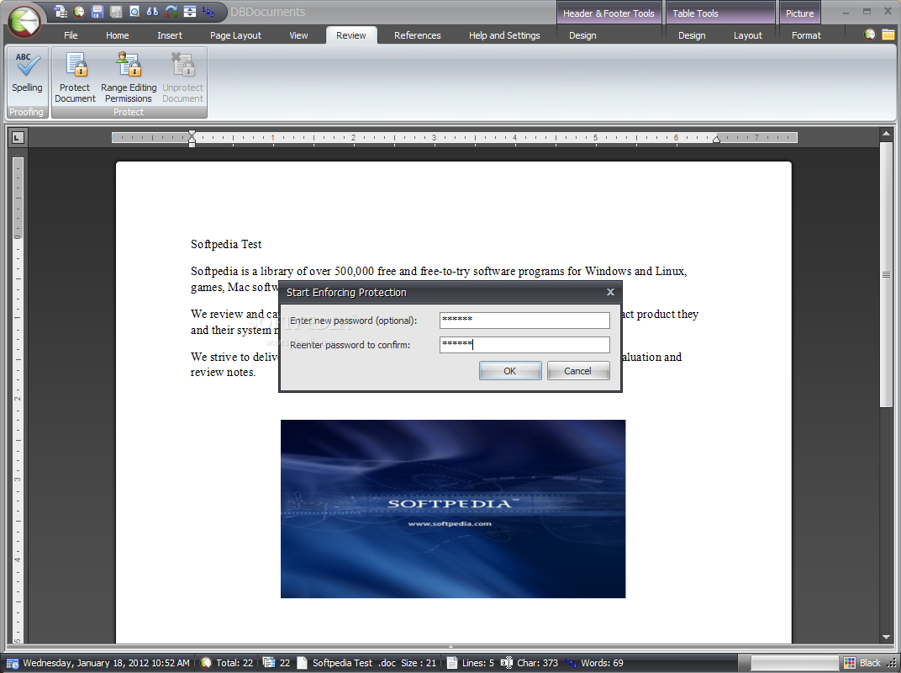Click the ruler tab-stop selector L icon
901x673 pixels.
pos(18,137)
